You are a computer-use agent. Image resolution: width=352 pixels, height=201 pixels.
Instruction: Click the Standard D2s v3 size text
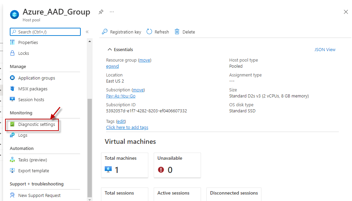coord(269,96)
